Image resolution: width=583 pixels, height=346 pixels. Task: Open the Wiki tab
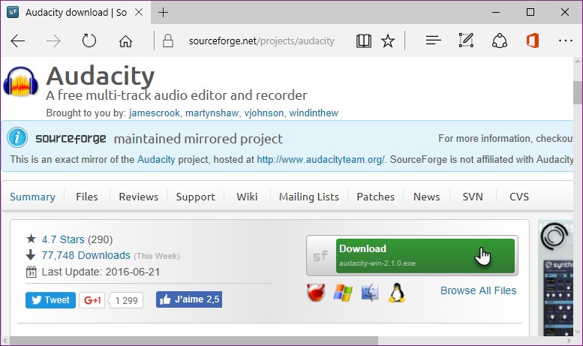click(x=247, y=197)
